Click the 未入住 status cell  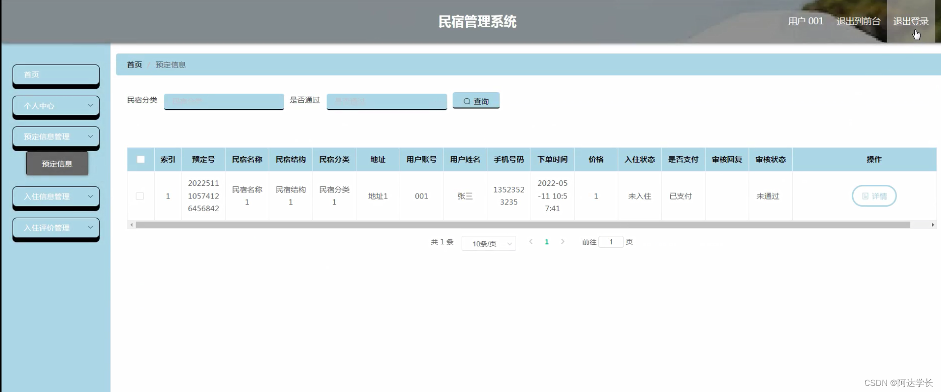pyautogui.click(x=640, y=196)
